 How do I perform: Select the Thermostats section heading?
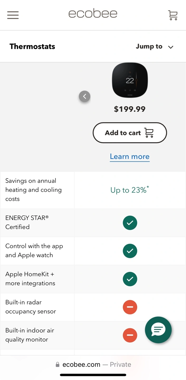pos(32,47)
